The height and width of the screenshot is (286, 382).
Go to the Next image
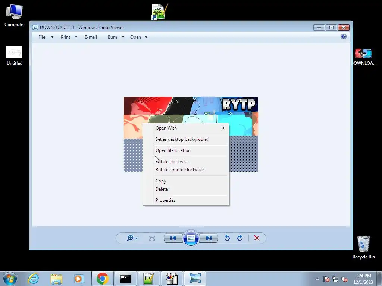coord(209,238)
